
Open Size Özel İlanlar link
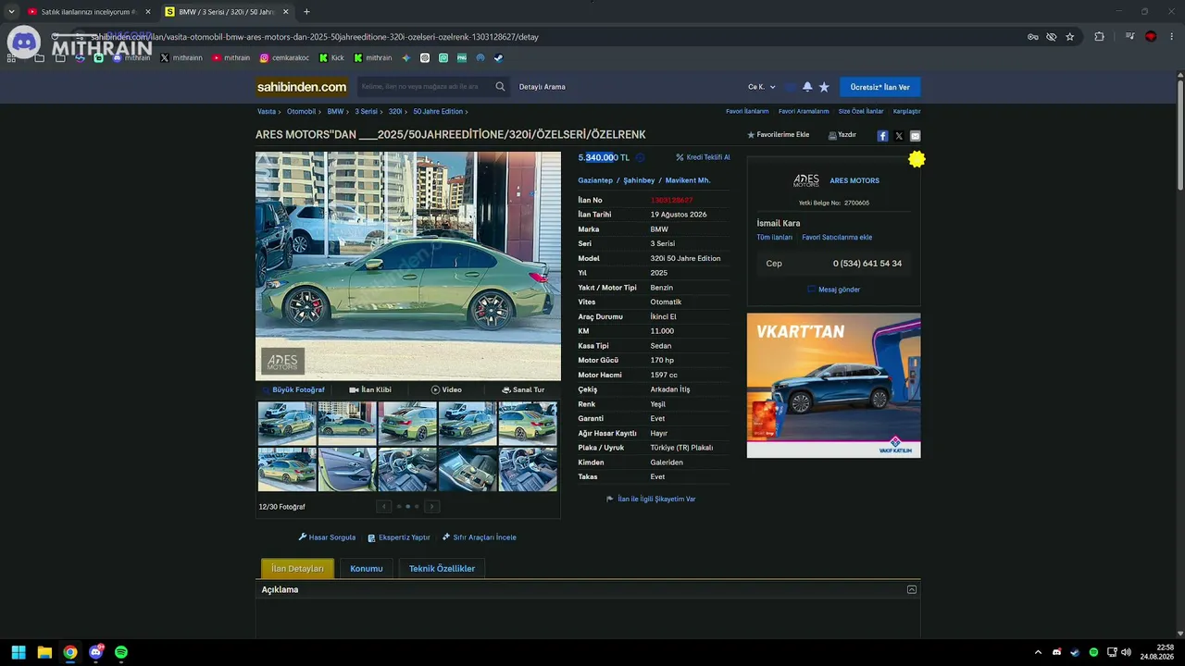[x=861, y=112]
